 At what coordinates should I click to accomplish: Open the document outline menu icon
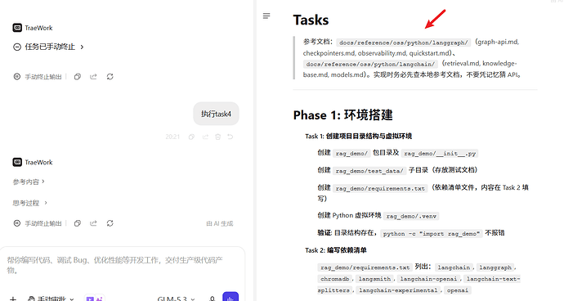point(266,16)
